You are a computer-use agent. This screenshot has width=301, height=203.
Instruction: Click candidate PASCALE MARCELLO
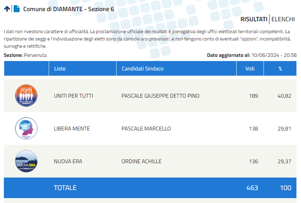point(146,129)
